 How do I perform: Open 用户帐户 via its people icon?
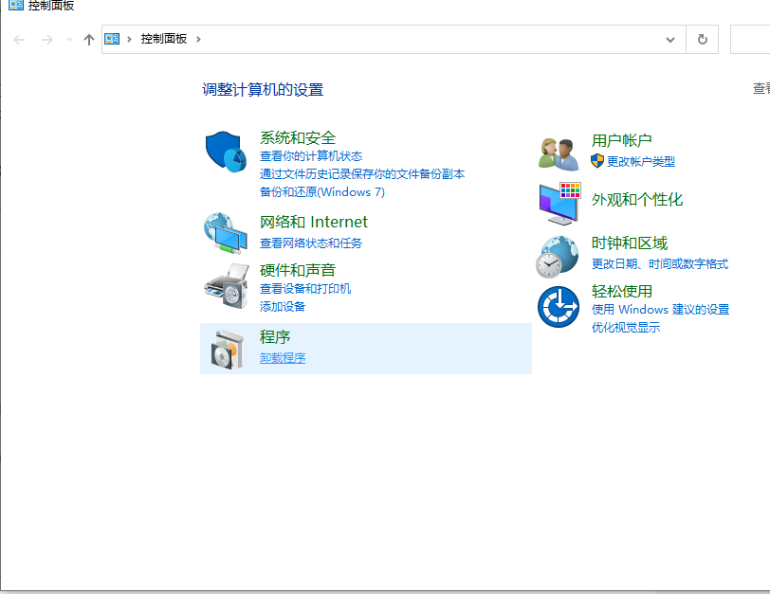558,150
